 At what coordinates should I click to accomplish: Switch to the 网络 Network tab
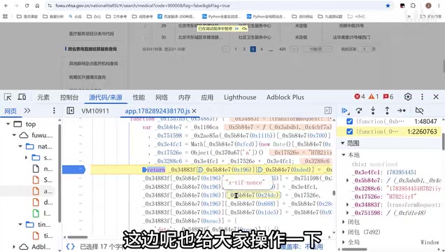162,97
